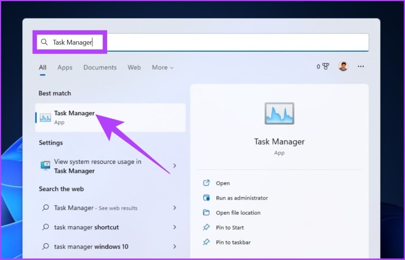Switch to the Documents tab
The height and width of the screenshot is (260, 405).
100,67
